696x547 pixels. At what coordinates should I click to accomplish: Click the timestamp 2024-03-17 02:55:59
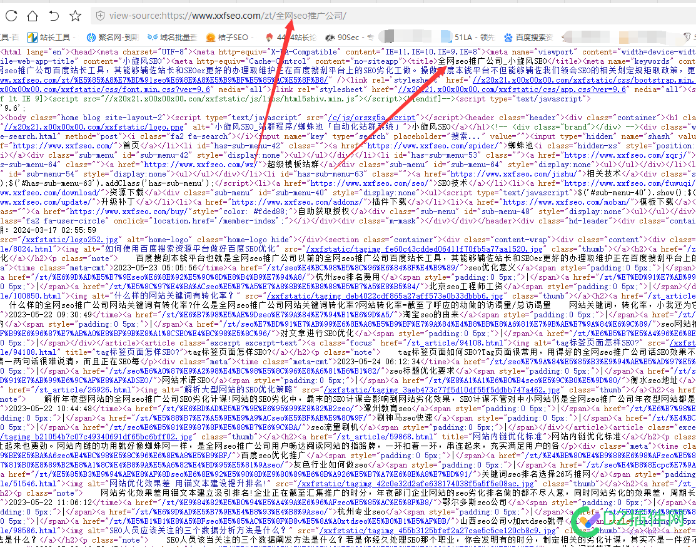(x=54, y=230)
